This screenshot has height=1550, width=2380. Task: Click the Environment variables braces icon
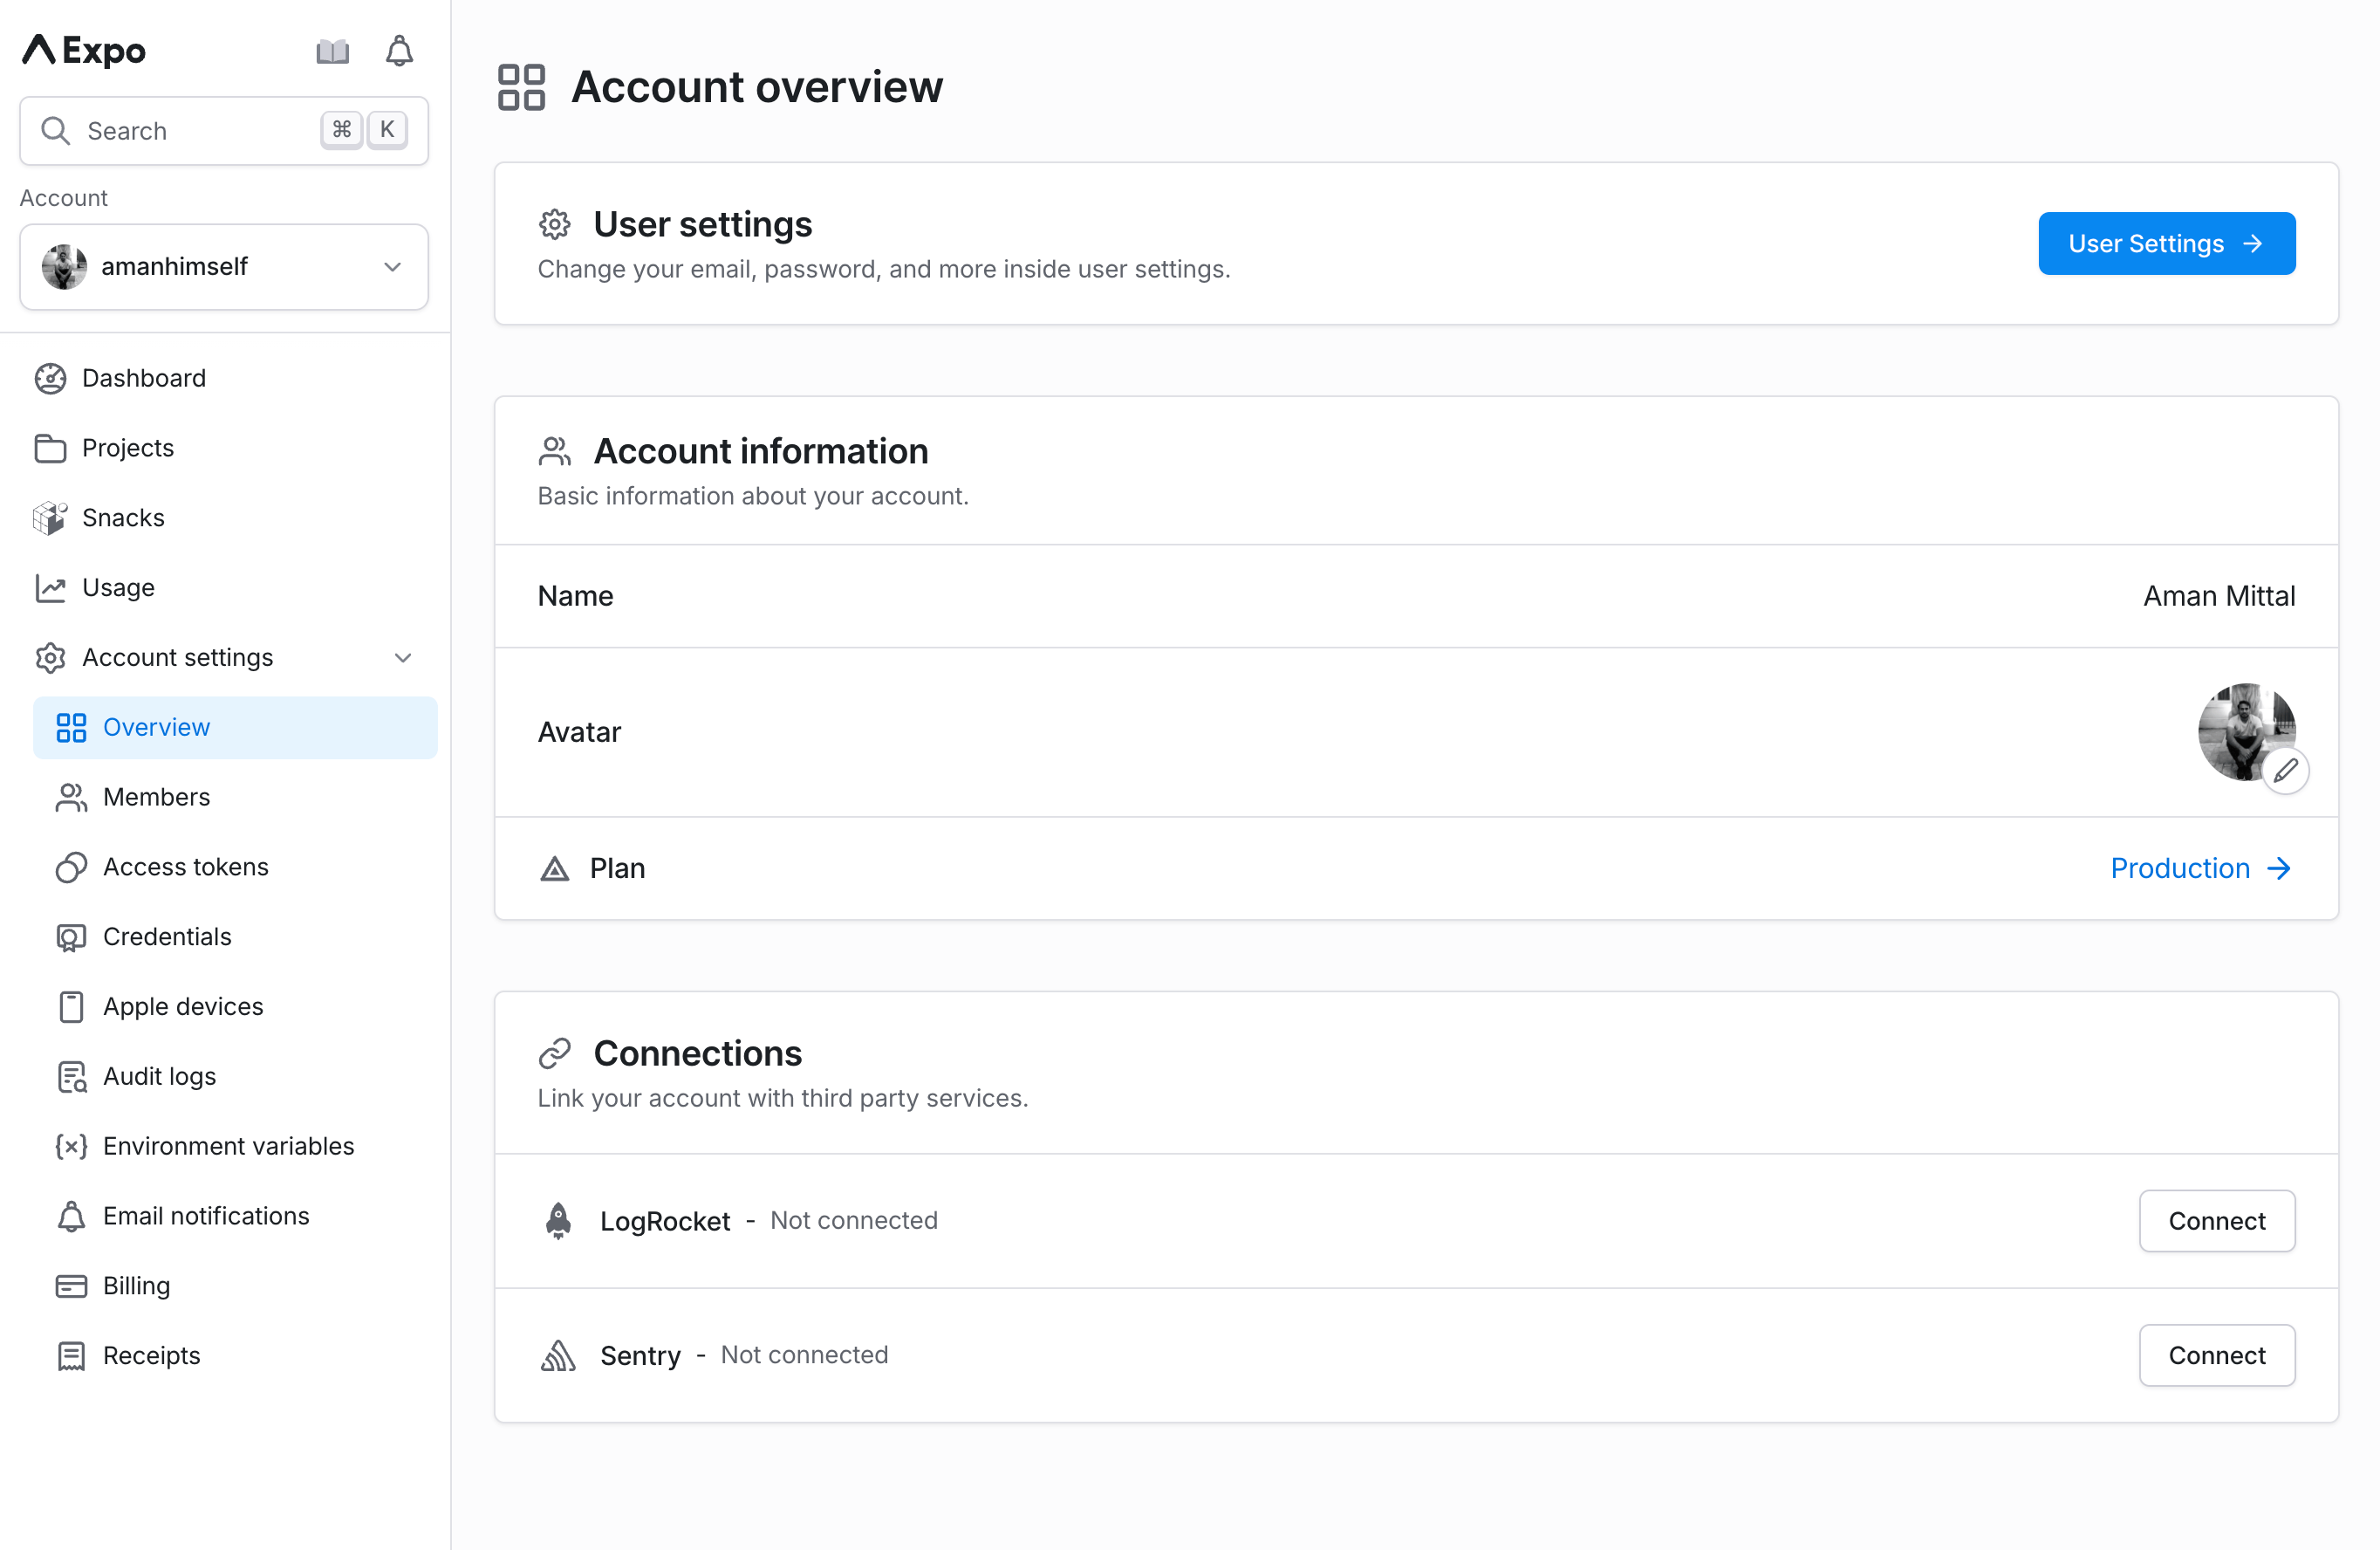(x=70, y=1147)
